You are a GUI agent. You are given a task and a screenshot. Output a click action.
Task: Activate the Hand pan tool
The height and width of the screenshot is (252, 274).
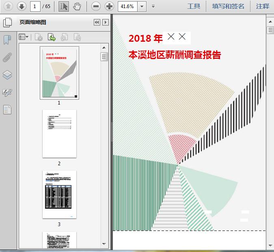pos(77,6)
